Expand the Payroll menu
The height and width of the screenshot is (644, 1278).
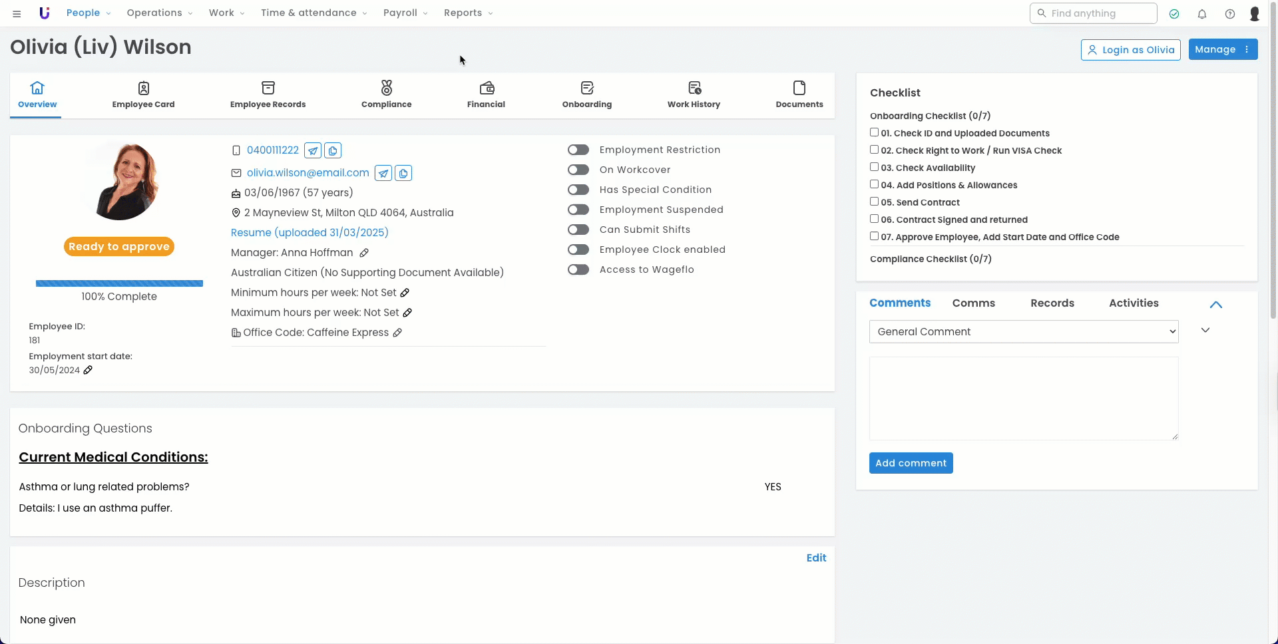[x=405, y=13]
